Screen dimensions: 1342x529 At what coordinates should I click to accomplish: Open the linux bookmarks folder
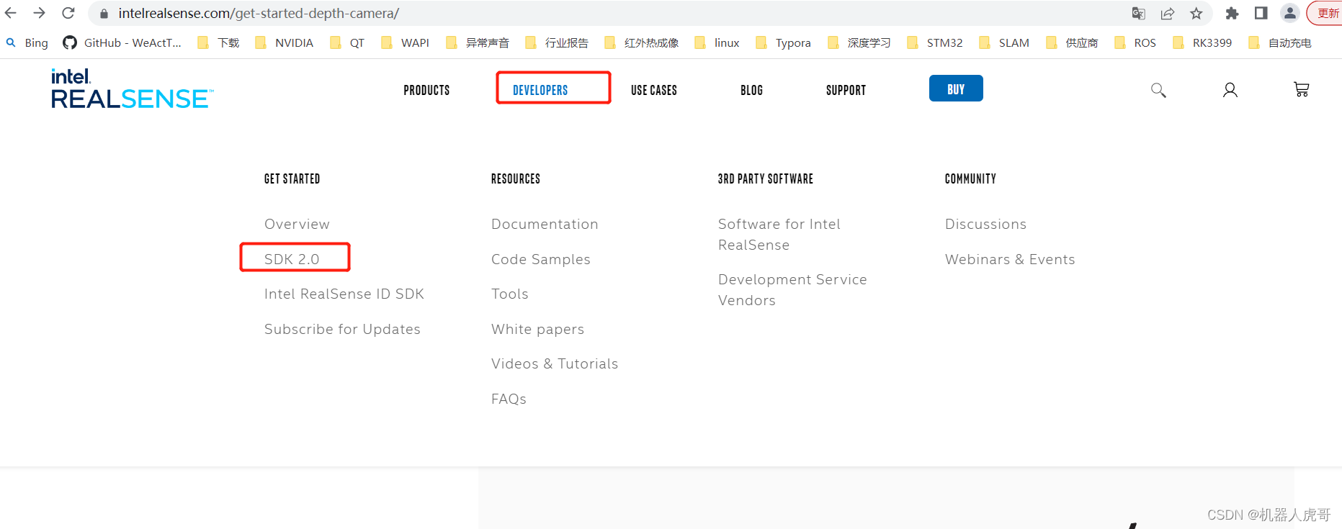point(717,42)
